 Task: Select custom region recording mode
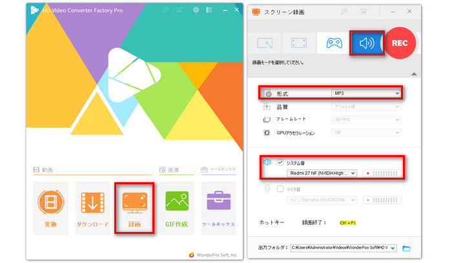(265, 43)
